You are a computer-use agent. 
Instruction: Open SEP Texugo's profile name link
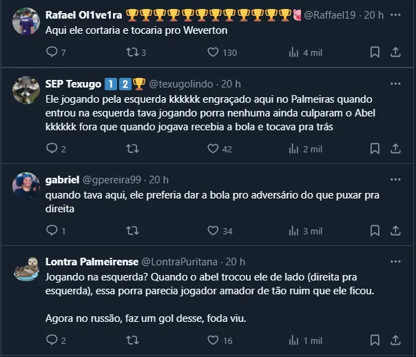[x=74, y=84]
